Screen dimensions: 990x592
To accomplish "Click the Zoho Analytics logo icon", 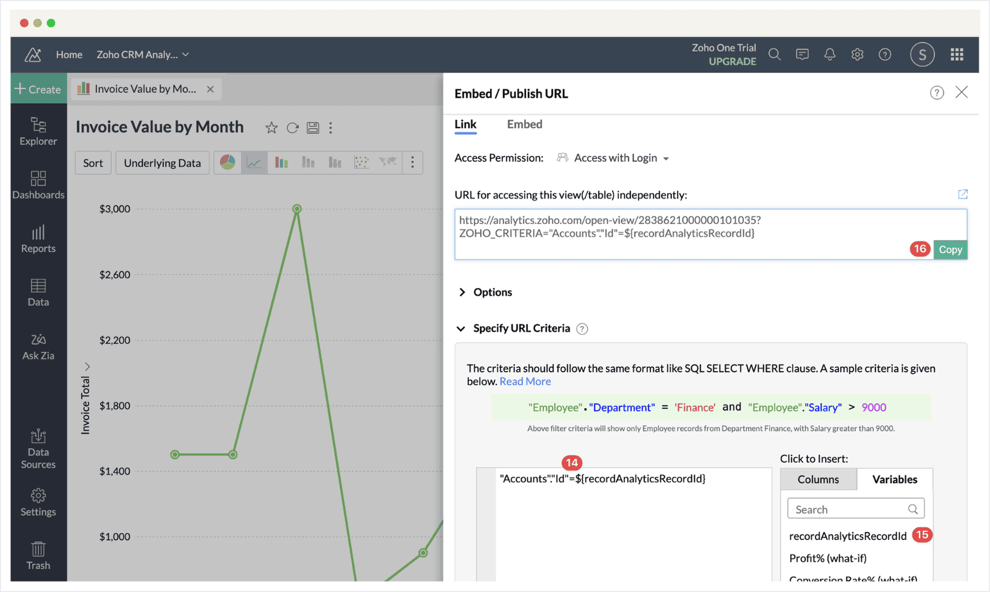I will pyautogui.click(x=33, y=55).
